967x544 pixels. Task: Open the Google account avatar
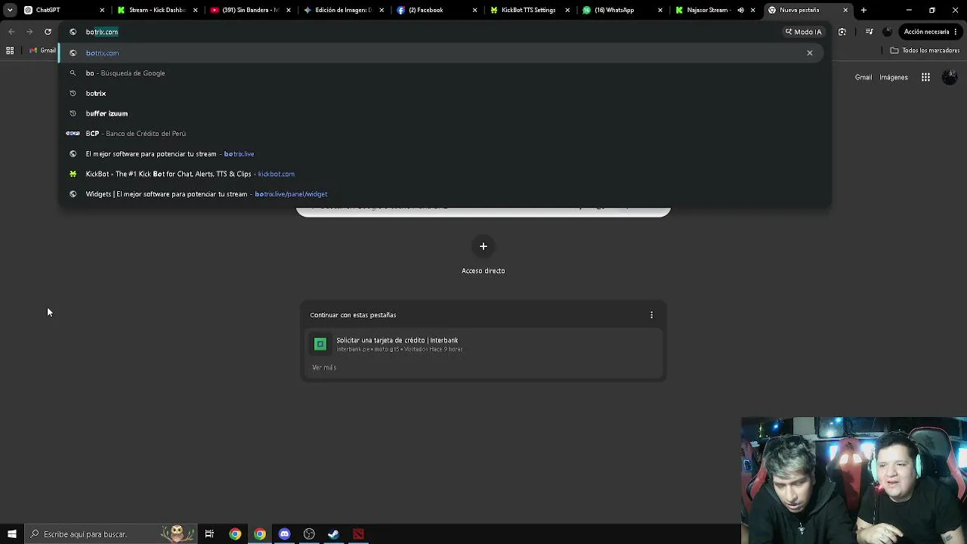click(950, 77)
